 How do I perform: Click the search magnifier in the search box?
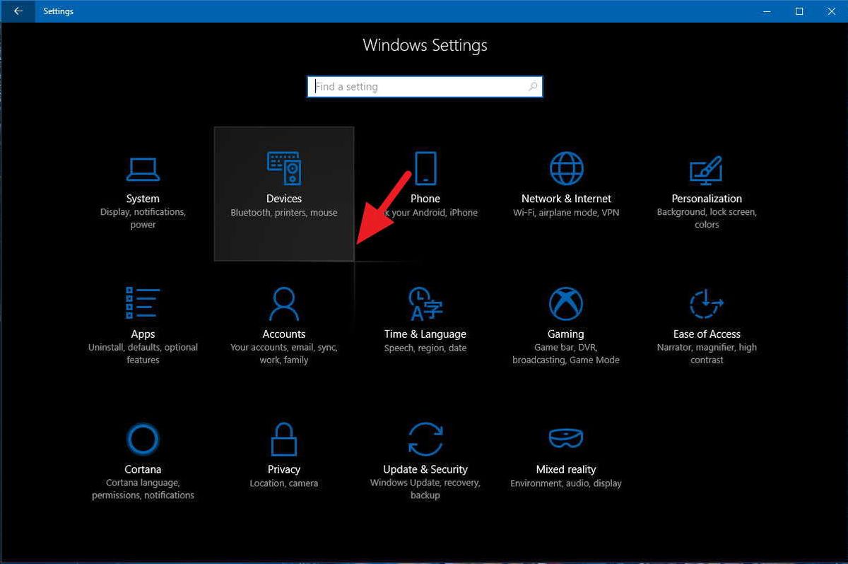[x=533, y=86]
